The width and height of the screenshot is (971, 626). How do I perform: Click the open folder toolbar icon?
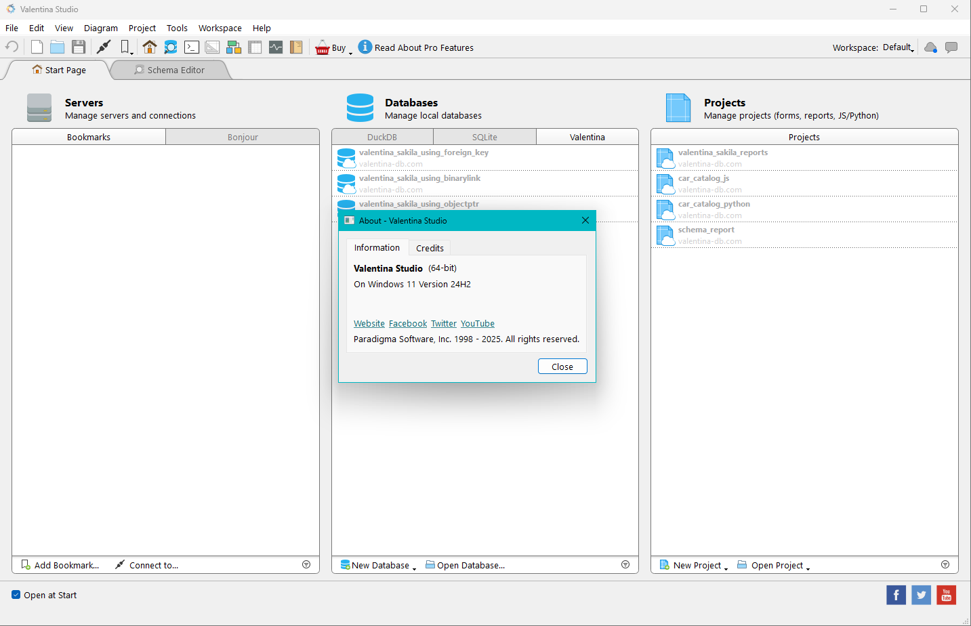(x=58, y=47)
